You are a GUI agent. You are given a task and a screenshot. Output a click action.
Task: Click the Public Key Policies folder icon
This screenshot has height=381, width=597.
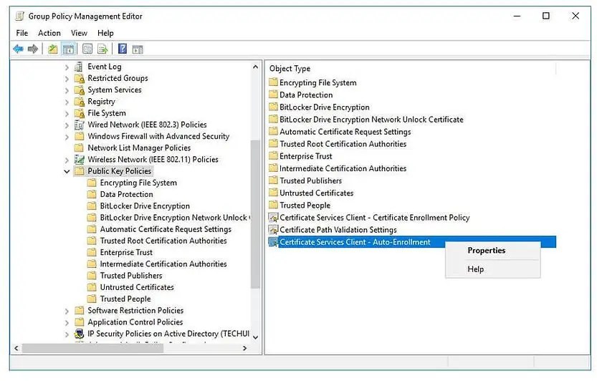point(79,171)
